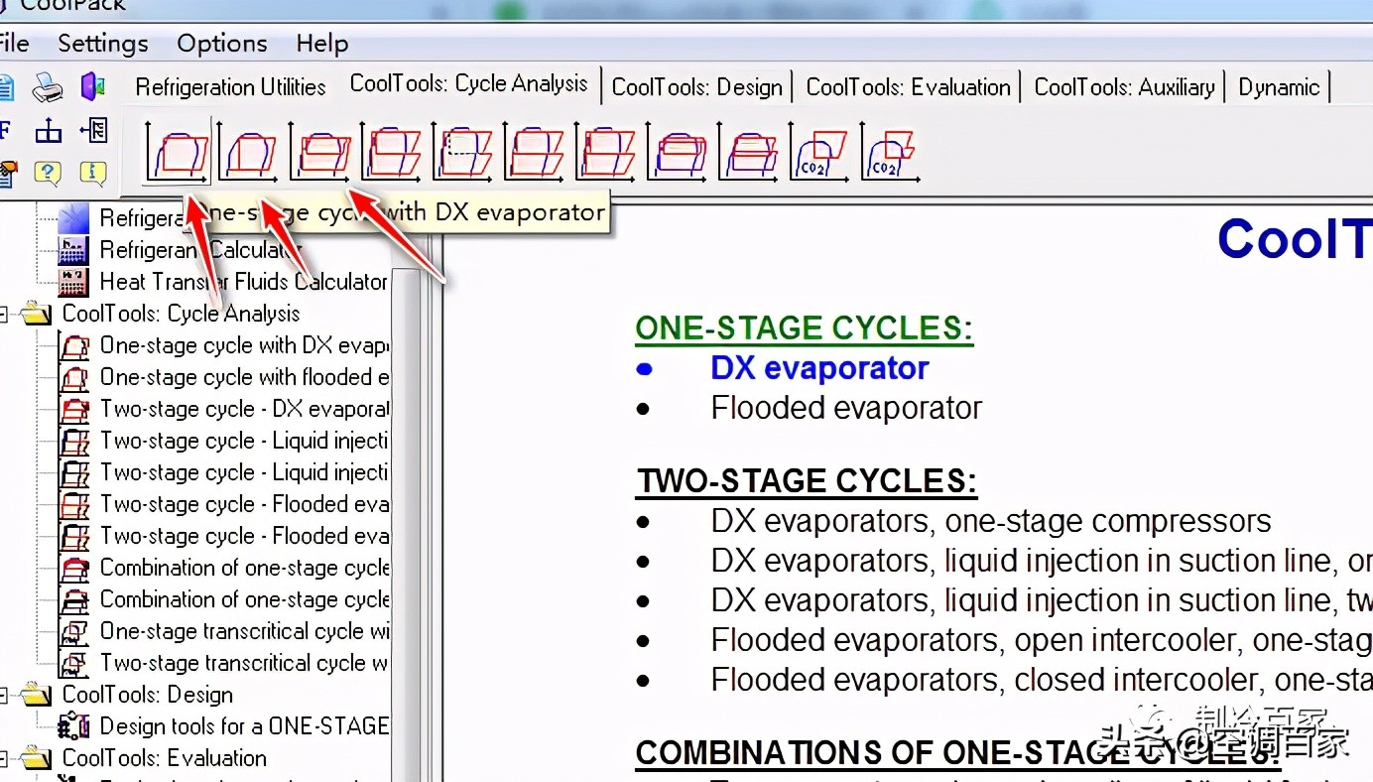1373x782 pixels.
Task: Launch cycle toolbar icon with dotted rectangle
Action: 462,152
